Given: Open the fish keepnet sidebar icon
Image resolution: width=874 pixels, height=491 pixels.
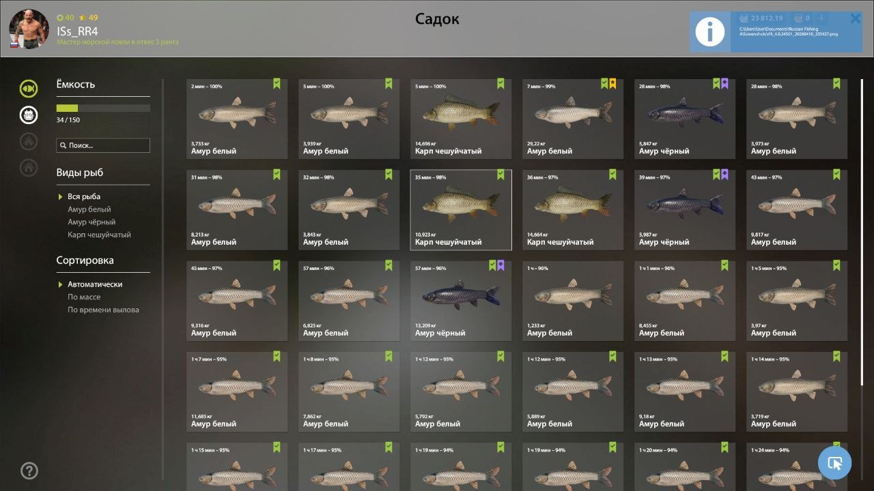Looking at the screenshot, I should click(x=29, y=88).
